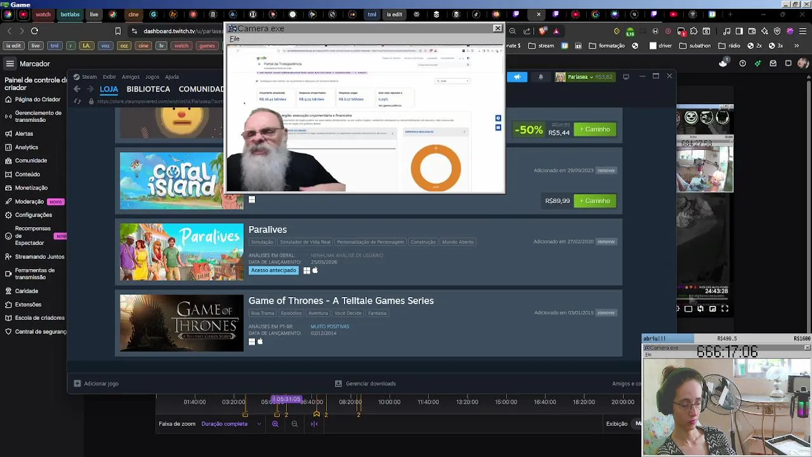Image resolution: width=812 pixels, height=457 pixels.
Task: Click the Coral Island game thumbnail
Action: click(x=181, y=181)
